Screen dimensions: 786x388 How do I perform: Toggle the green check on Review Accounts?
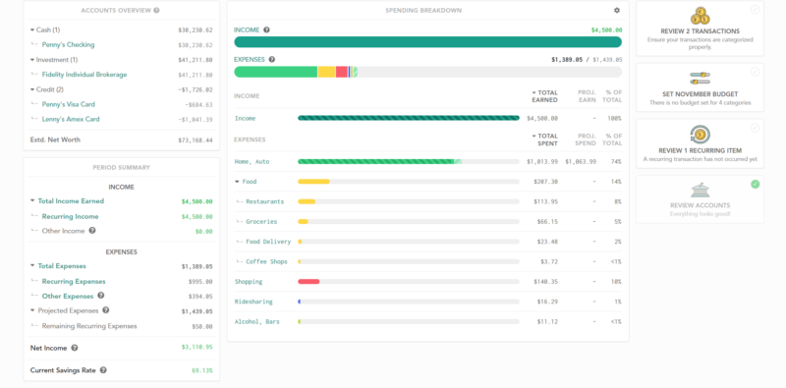coord(755,184)
